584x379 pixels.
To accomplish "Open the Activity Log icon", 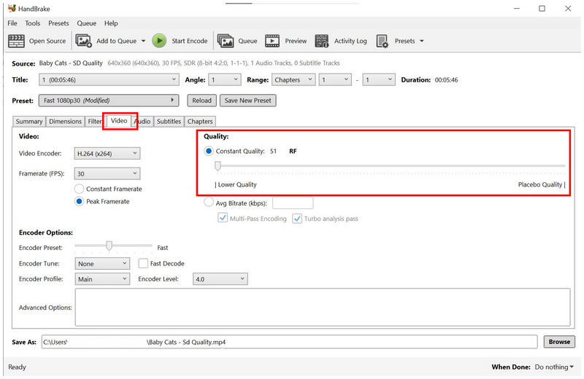I will (x=322, y=41).
